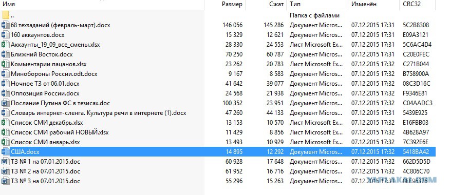Select file name Список СМИ декабрь.xlsx

tap(47, 123)
